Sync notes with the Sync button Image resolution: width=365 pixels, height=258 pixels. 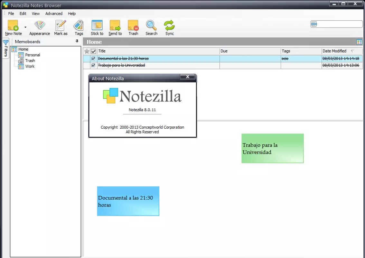pyautogui.click(x=169, y=28)
